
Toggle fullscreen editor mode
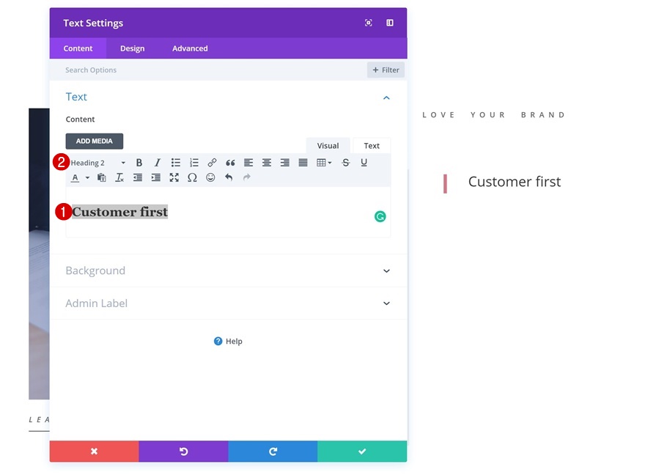pyautogui.click(x=174, y=177)
